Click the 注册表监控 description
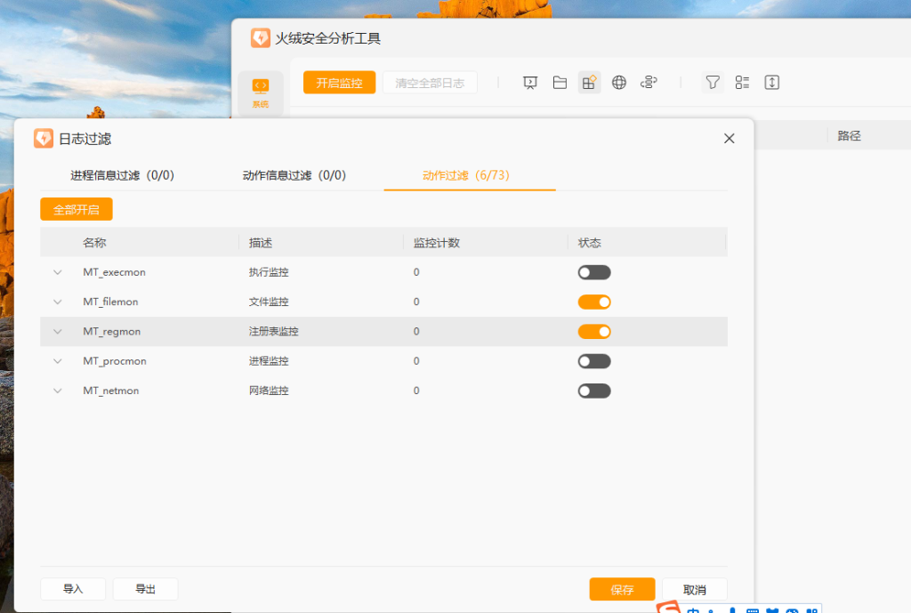911x613 pixels. click(274, 332)
